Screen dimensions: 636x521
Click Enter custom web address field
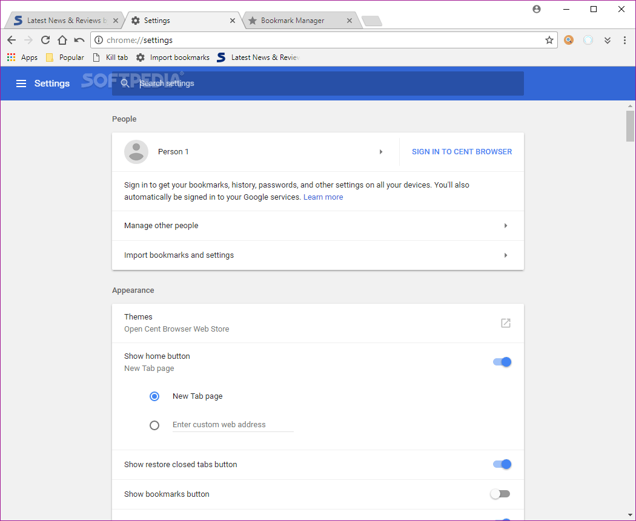pyautogui.click(x=233, y=425)
